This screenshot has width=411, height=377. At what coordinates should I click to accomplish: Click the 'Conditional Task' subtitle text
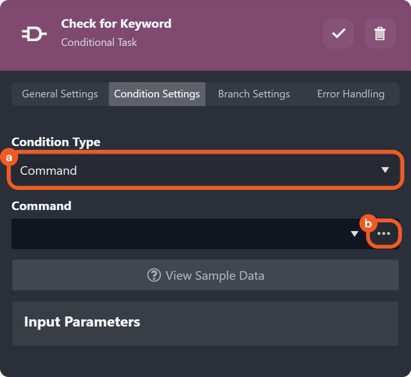coord(99,42)
